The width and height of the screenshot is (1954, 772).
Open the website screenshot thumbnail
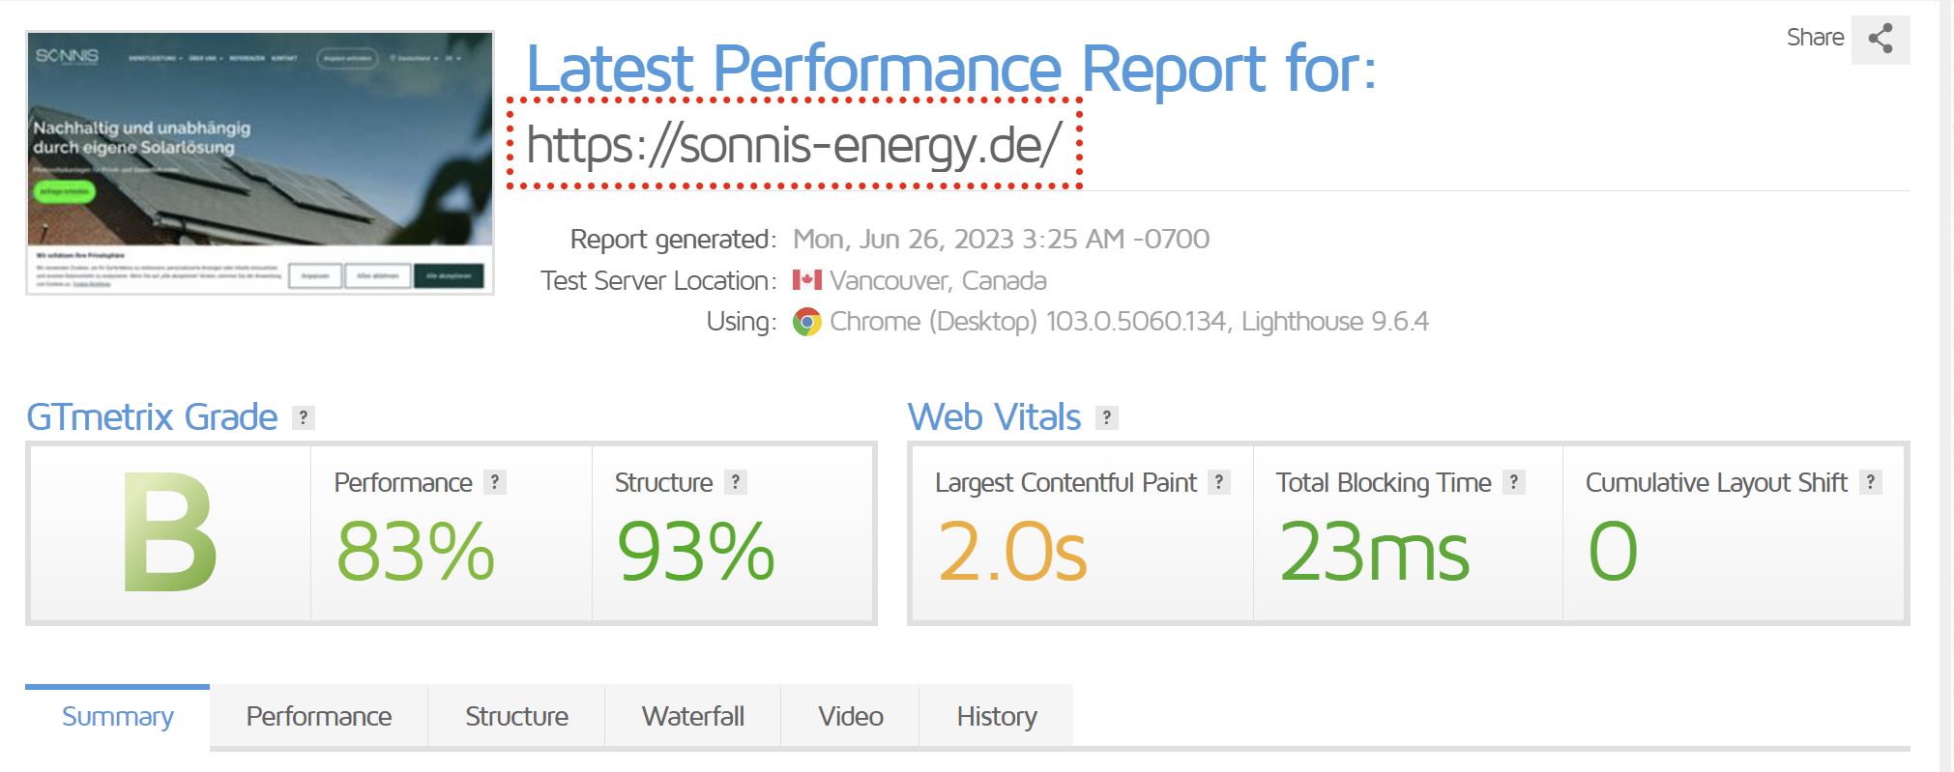pos(260,162)
